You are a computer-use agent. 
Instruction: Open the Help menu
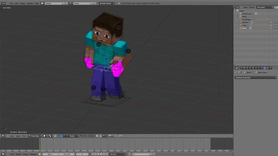click(x=36, y=3)
